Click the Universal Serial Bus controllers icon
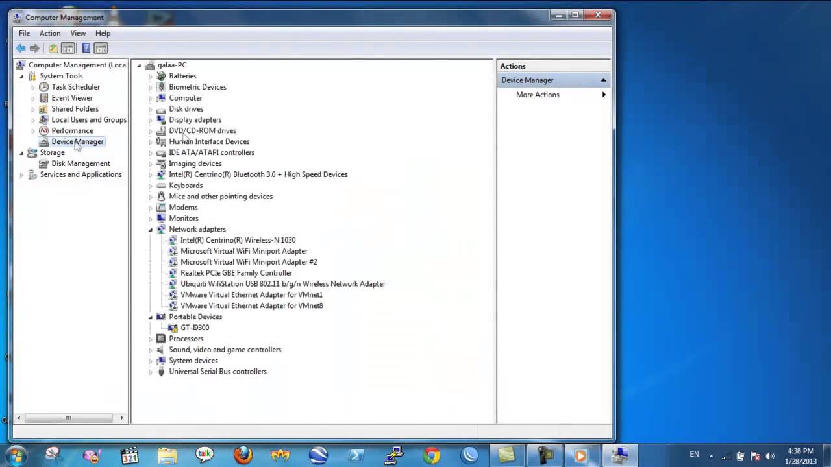 pos(161,372)
